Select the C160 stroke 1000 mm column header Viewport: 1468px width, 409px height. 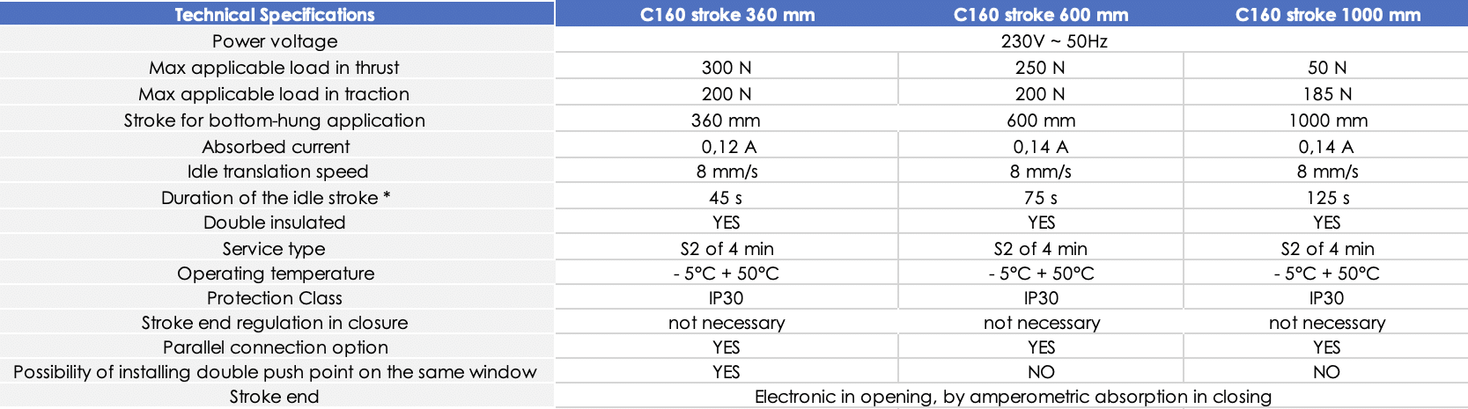point(1327,14)
